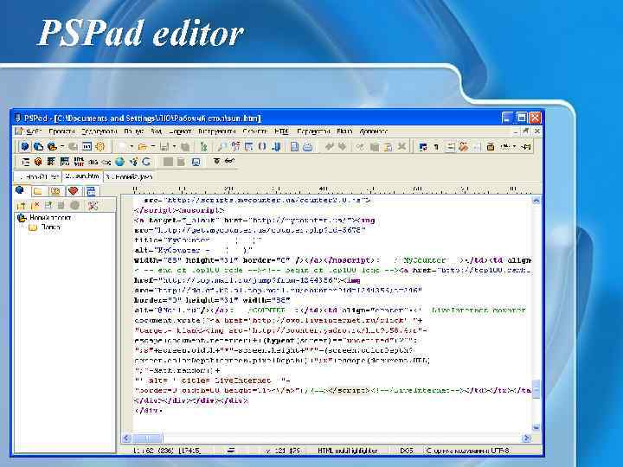The width and height of the screenshot is (623, 467).
Task: Click the New file toolbar icon
Action: pyautogui.click(x=122, y=146)
